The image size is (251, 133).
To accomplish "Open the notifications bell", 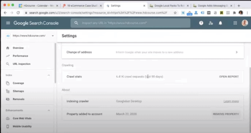I will coord(220,23).
